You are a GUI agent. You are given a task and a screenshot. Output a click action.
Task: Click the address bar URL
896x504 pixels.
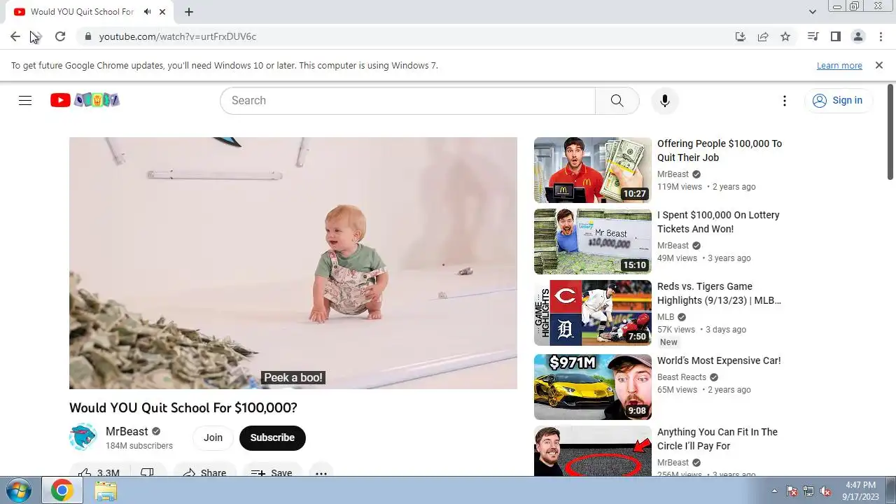pos(178,36)
